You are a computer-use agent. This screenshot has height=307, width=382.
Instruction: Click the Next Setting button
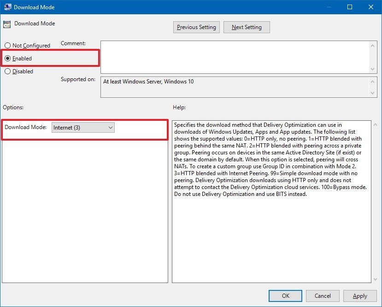[246, 27]
